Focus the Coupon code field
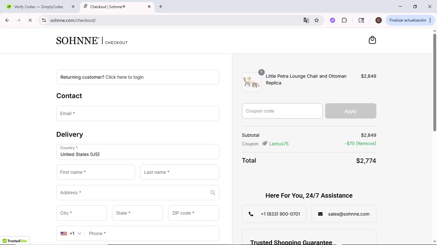This screenshot has height=245, width=437. pos(282,111)
